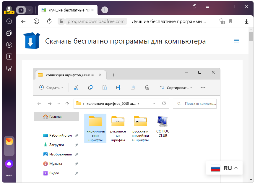
Task: Add a new Explorer tab
Action: pyautogui.click(x=114, y=75)
